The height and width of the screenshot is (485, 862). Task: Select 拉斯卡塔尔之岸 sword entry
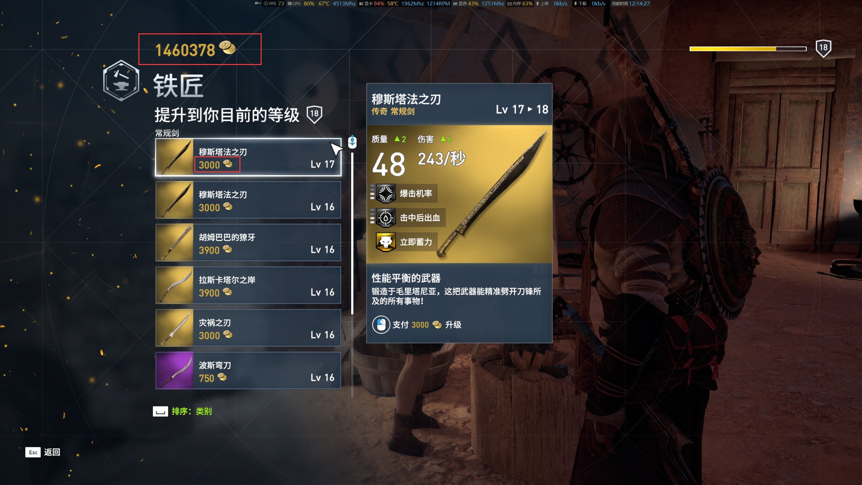pyautogui.click(x=248, y=285)
